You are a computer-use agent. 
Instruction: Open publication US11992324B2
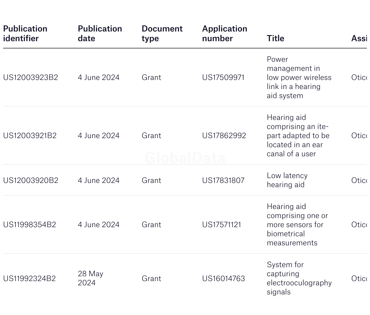coord(29,279)
